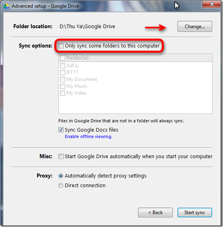This screenshot has width=223, height=227.
Task: Click the Advanced setup - Google Drive title
Action: point(45,6)
